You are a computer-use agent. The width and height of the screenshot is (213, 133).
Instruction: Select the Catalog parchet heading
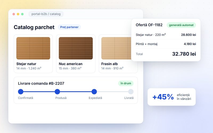pos(34,27)
